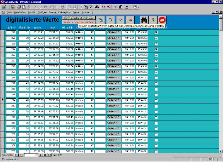The width and height of the screenshot is (223, 162).
Task: Open the view mode dropdown arrow in toolbar
Action: coord(8,7)
